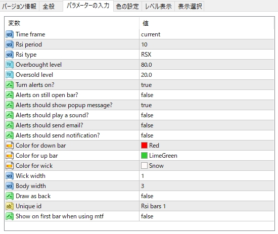This screenshot has width=278, height=234.
Task: Switch to the 色の設定 tab
Action: coord(127,7)
